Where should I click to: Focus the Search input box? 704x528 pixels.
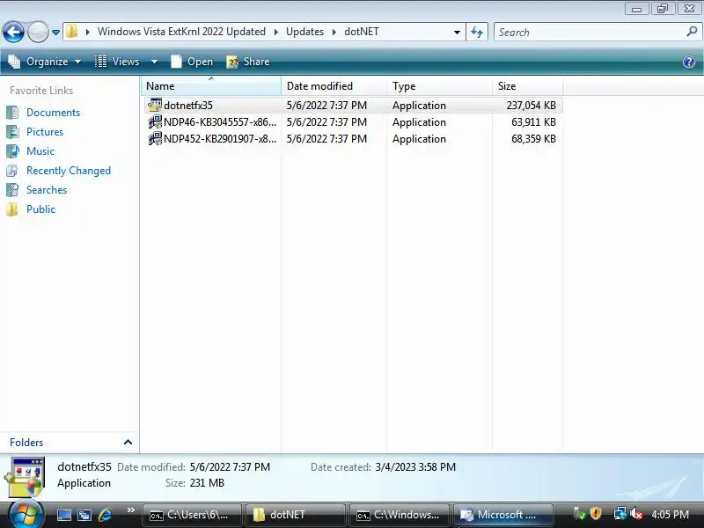589,32
